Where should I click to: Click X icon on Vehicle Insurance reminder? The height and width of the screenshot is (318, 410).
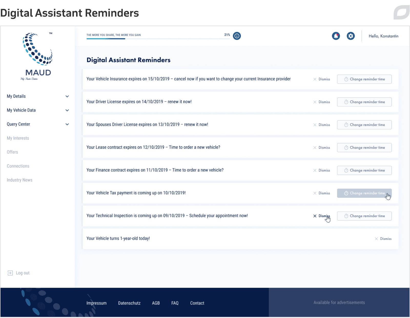click(x=315, y=79)
